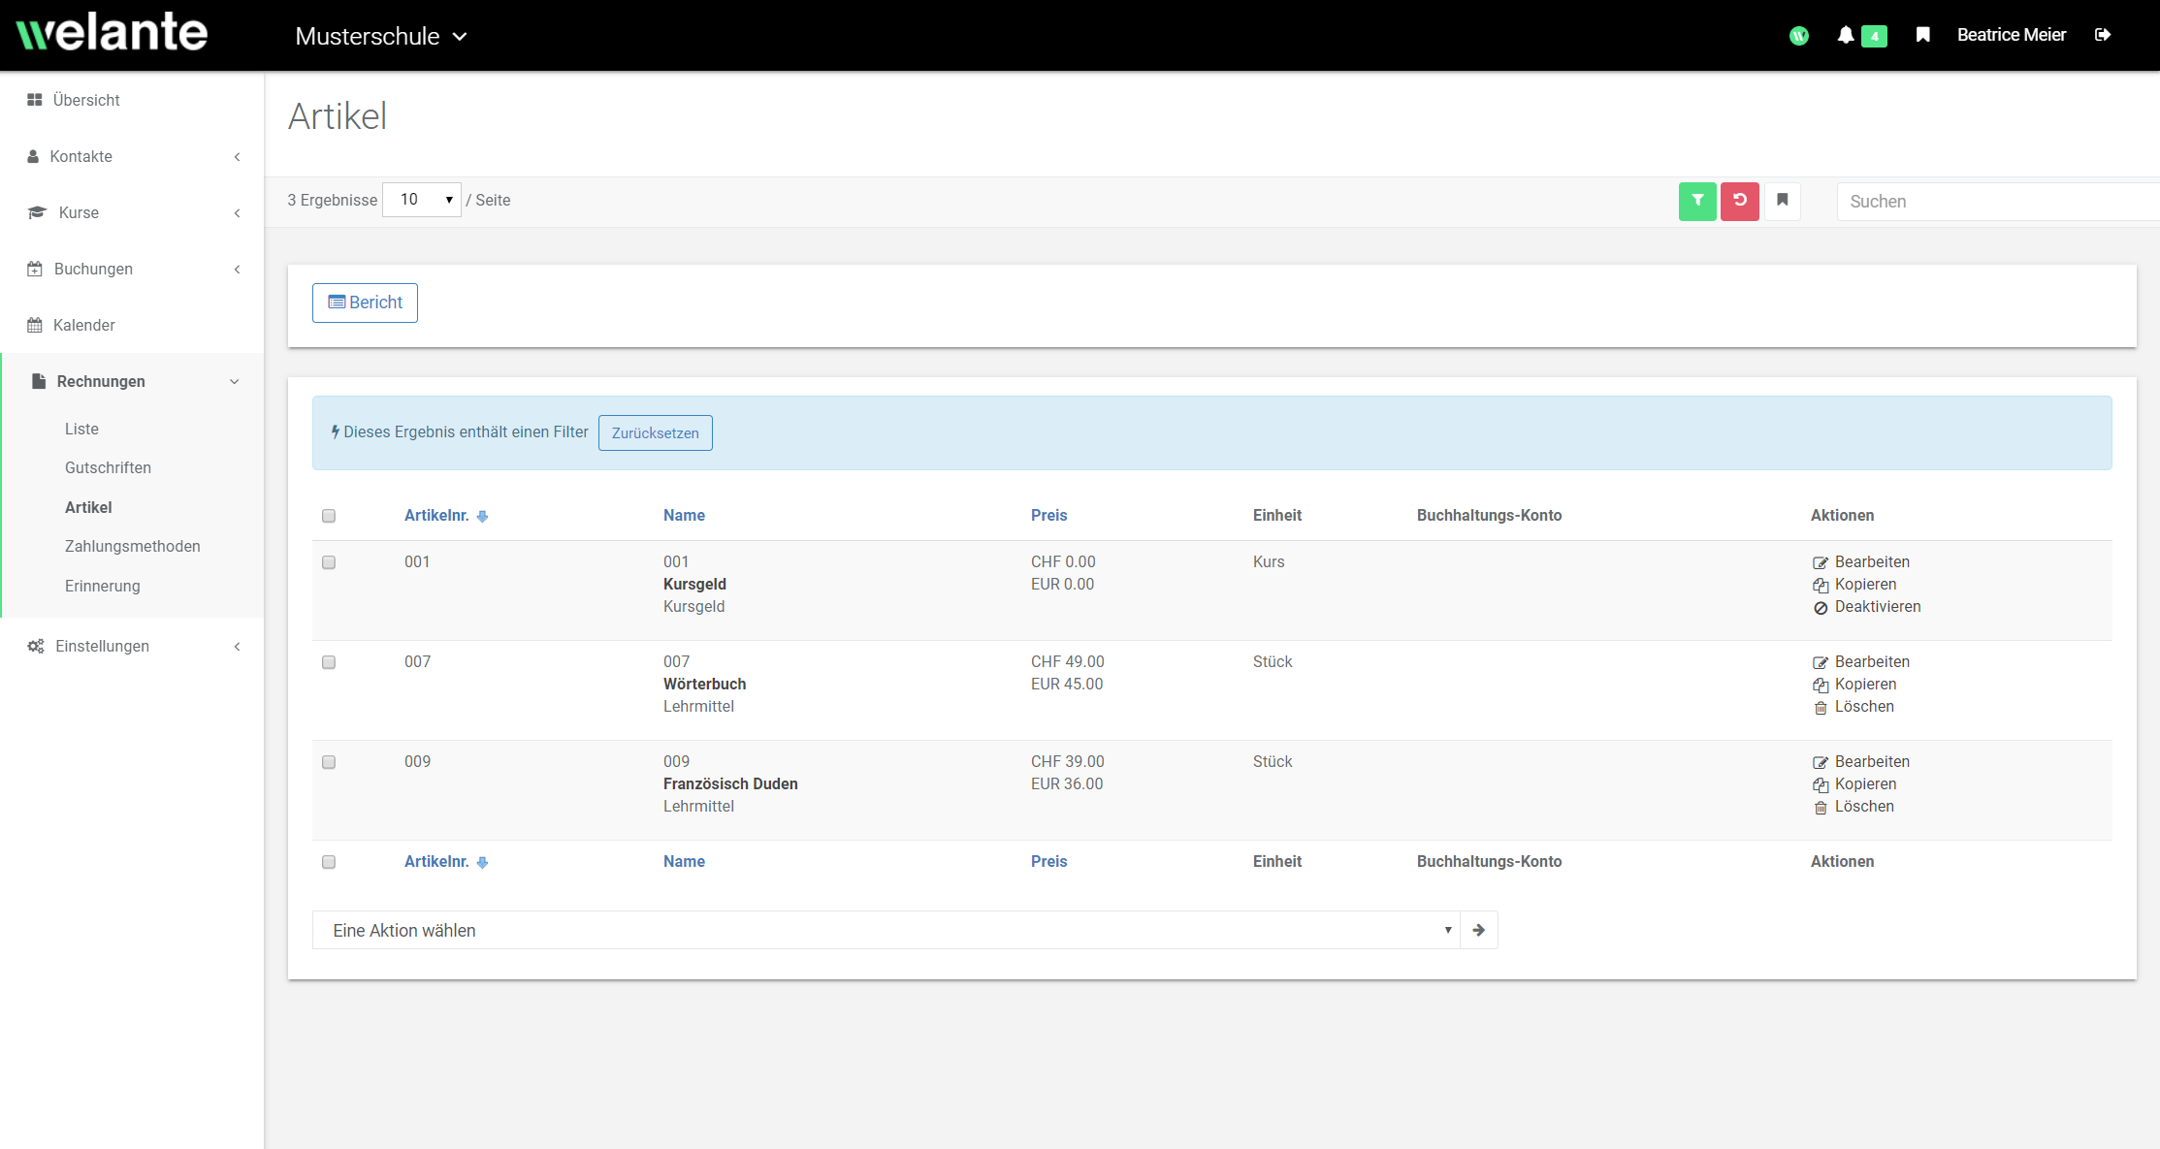Open the notifications bell

(1846, 35)
